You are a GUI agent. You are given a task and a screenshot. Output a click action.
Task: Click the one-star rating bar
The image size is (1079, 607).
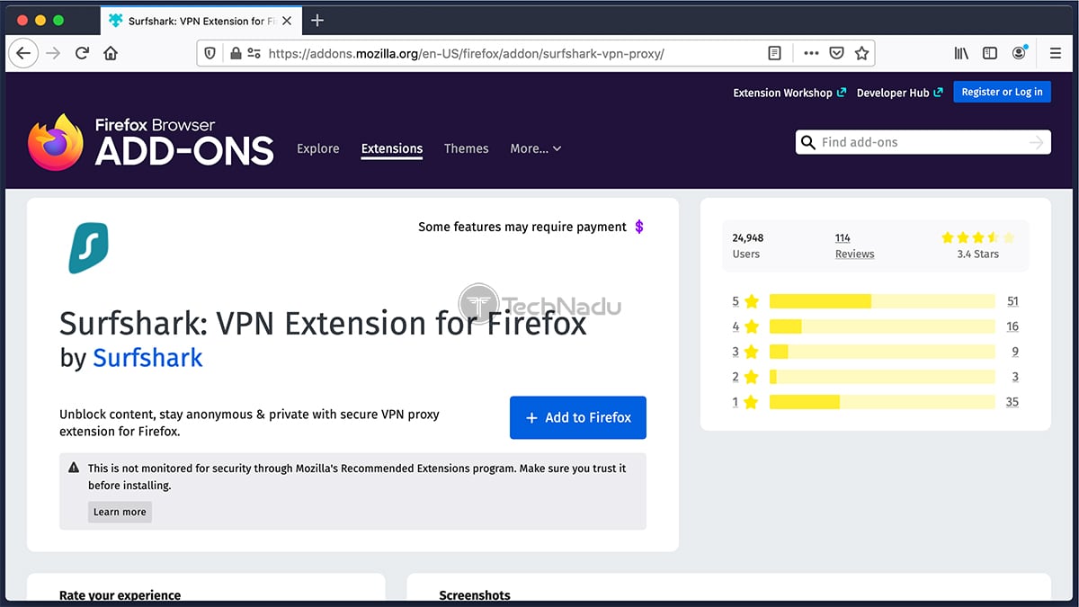click(x=882, y=402)
